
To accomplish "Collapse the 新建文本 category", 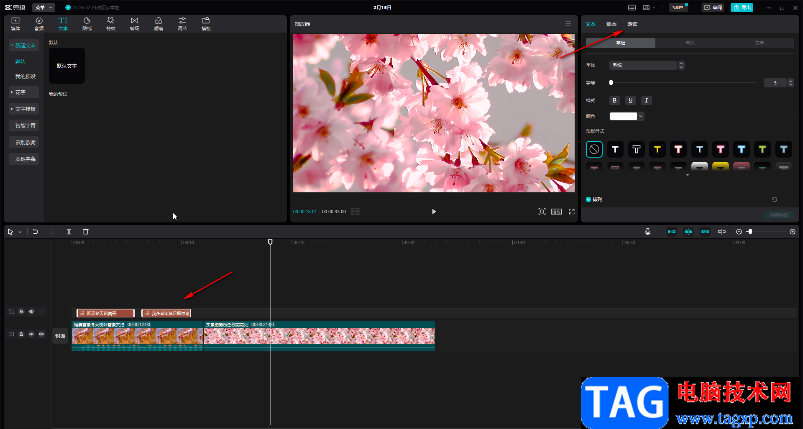I will [24, 45].
